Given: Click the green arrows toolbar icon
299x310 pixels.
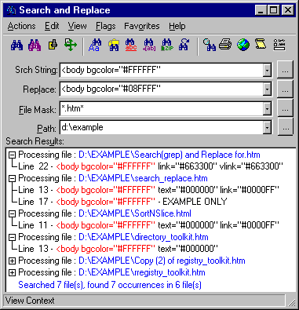Looking at the screenshot, I should tap(71, 45).
